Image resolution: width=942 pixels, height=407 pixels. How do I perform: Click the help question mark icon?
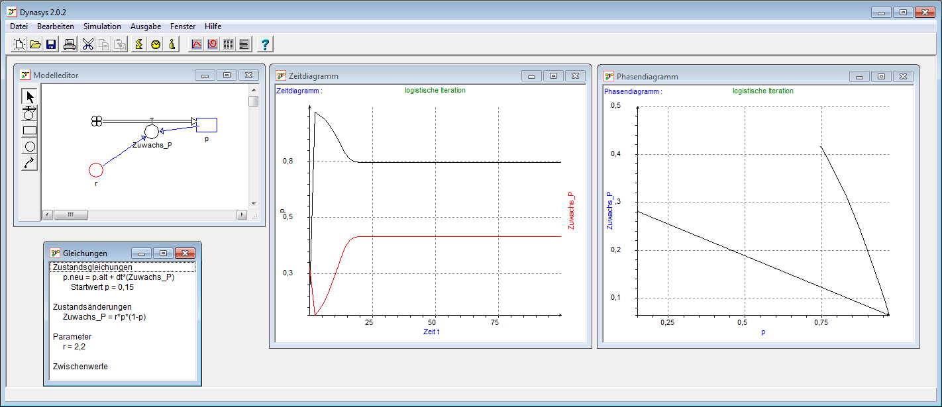[x=265, y=44]
